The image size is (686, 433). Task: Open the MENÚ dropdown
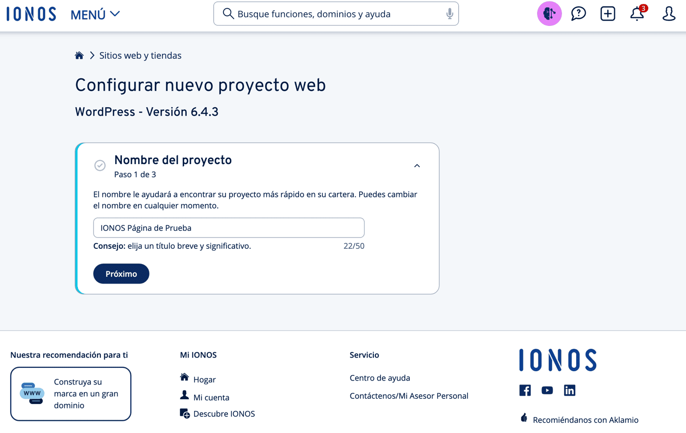95,15
